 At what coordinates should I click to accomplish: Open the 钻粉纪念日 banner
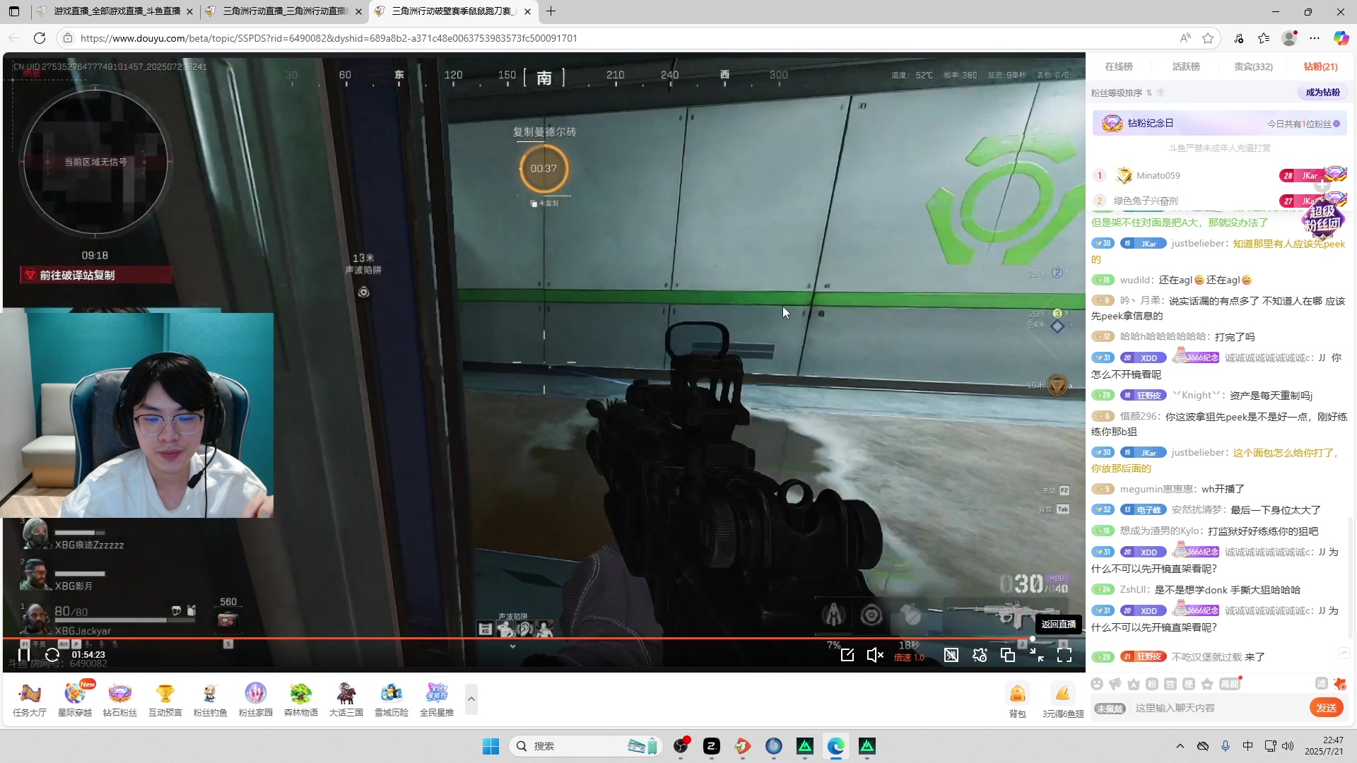(x=1219, y=124)
